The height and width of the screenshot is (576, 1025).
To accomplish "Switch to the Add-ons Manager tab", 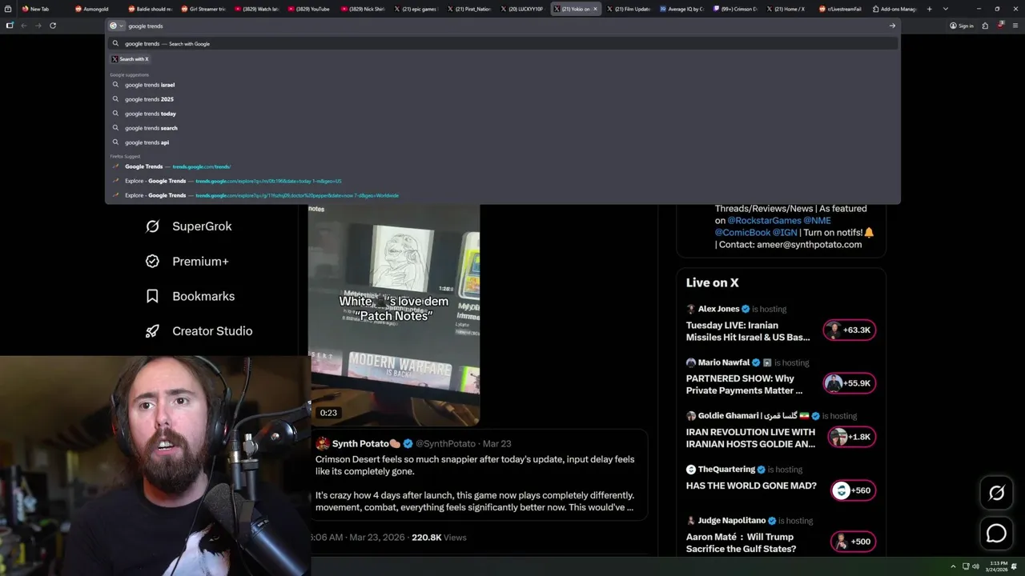I will point(894,9).
